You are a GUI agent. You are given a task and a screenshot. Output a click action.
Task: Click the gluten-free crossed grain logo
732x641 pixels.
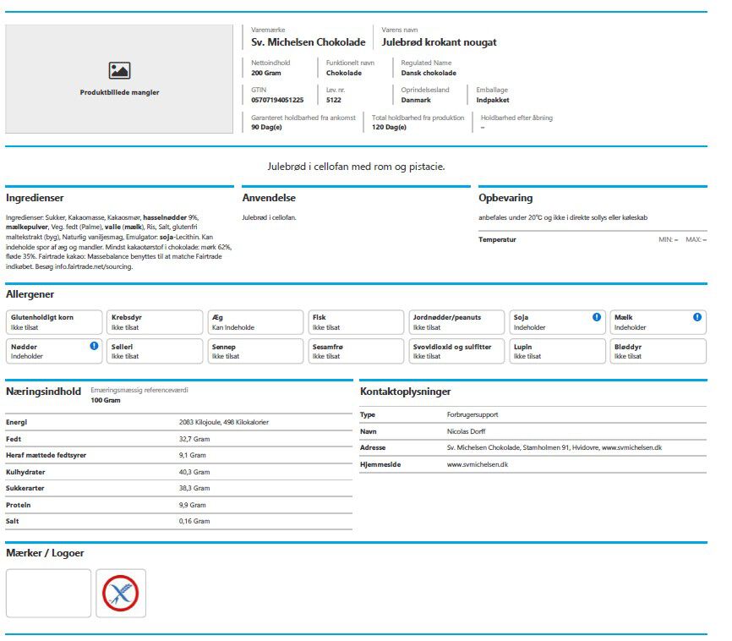click(x=120, y=594)
